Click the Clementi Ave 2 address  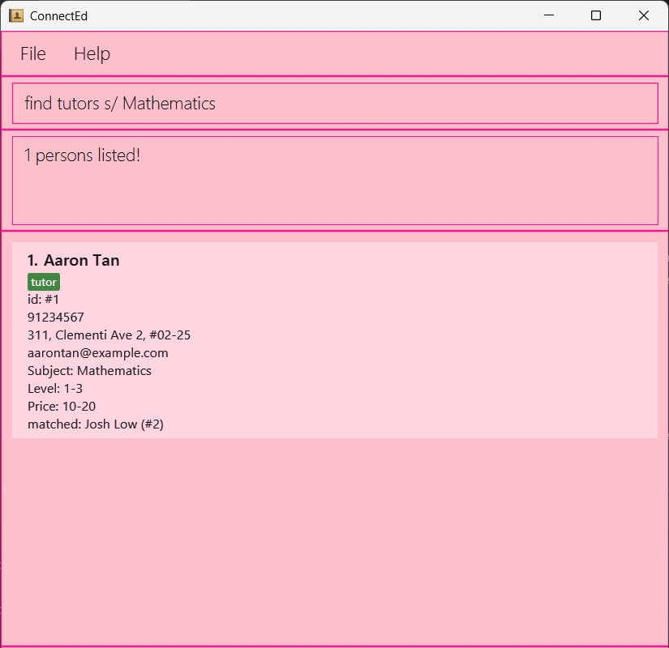click(109, 335)
